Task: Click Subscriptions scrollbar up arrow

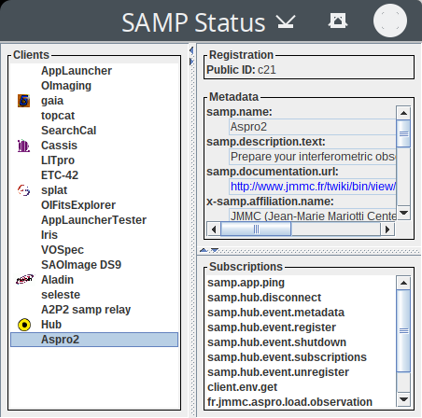Action: 403,283
